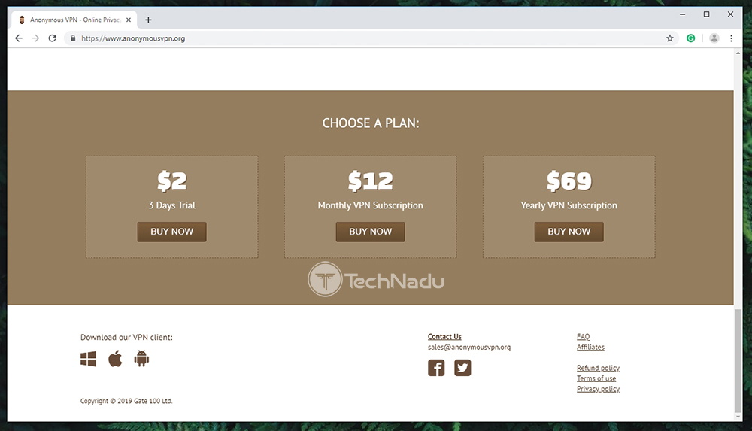Open the Terms of use link

(596, 378)
